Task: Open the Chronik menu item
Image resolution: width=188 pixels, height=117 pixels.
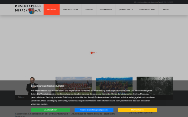Action: [165, 10]
